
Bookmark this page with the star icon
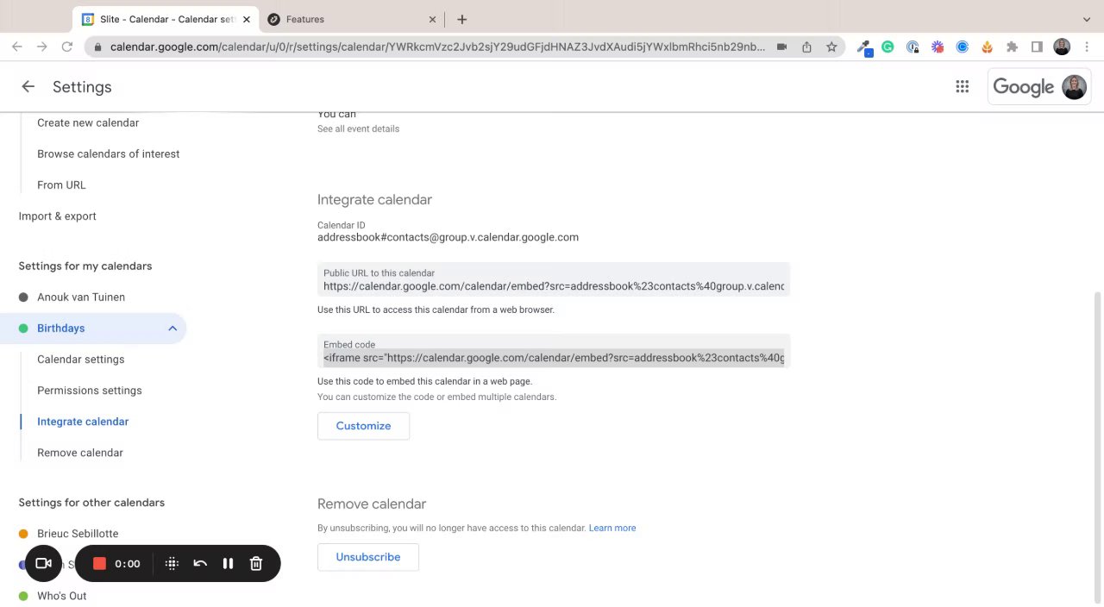point(831,47)
